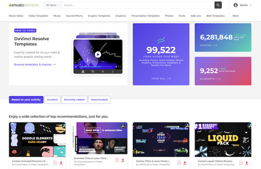
Task: Play the DaVinci Resolve preview video
Action: click(98, 54)
